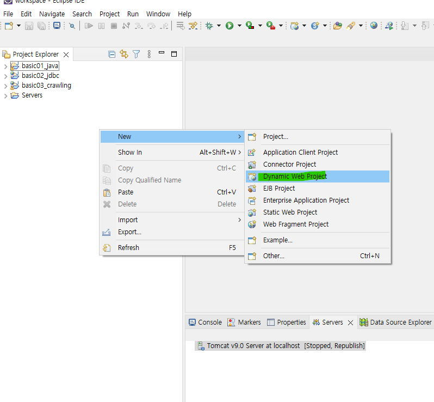The height and width of the screenshot is (402, 434).
Task: Click the Drop to Frame icon
Action: click(x=181, y=26)
